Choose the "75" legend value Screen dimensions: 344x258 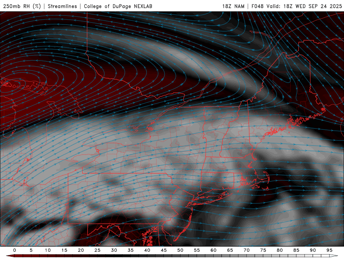[x=263, y=250]
